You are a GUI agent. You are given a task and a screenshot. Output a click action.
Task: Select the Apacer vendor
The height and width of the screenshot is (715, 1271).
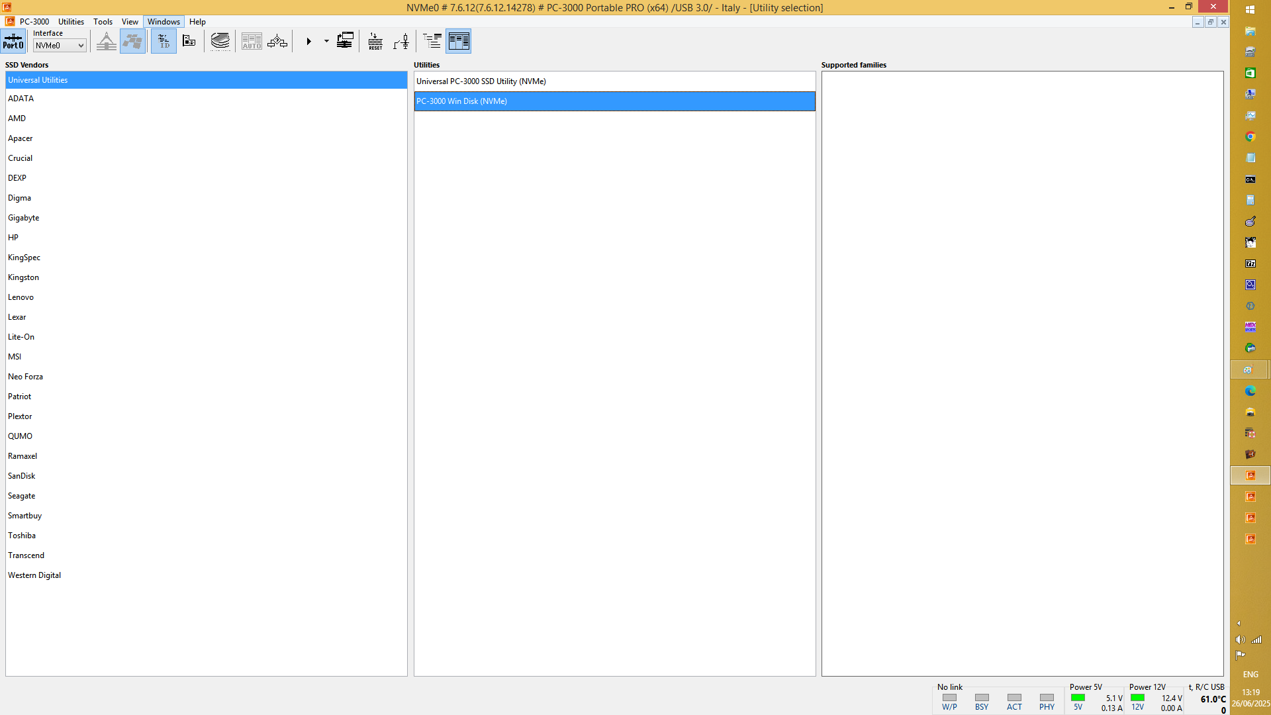tap(206, 138)
